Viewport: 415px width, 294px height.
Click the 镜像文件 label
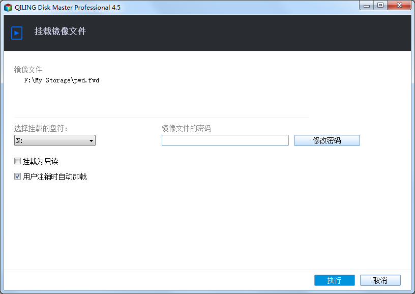pos(28,70)
